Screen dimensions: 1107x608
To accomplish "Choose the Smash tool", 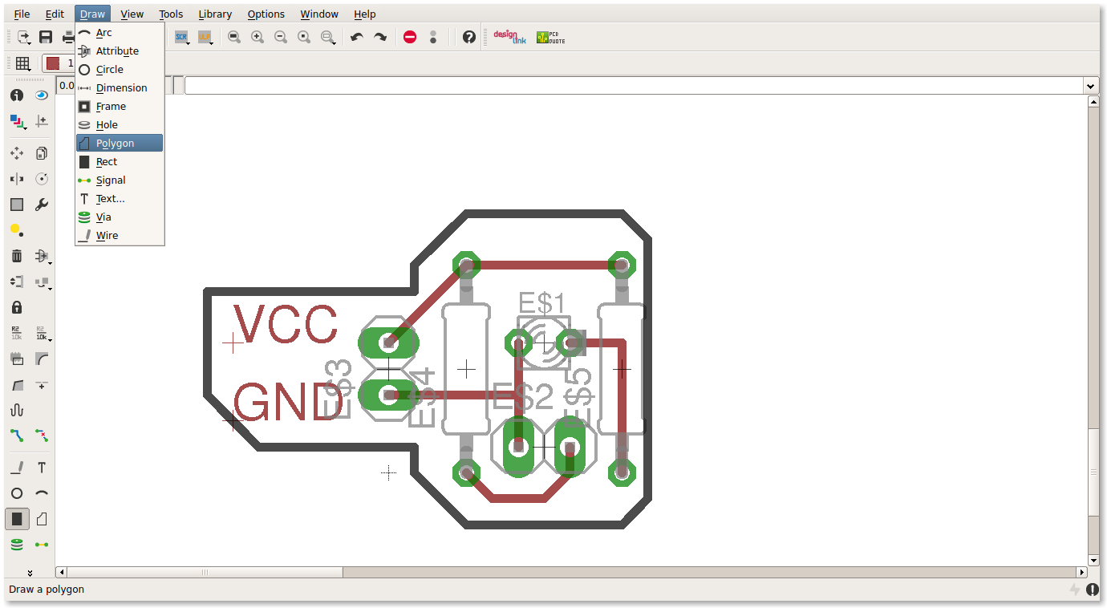I will point(17,359).
